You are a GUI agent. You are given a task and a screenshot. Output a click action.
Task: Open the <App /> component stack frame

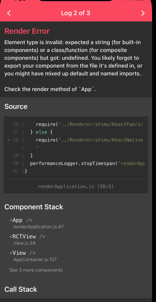click(21, 220)
